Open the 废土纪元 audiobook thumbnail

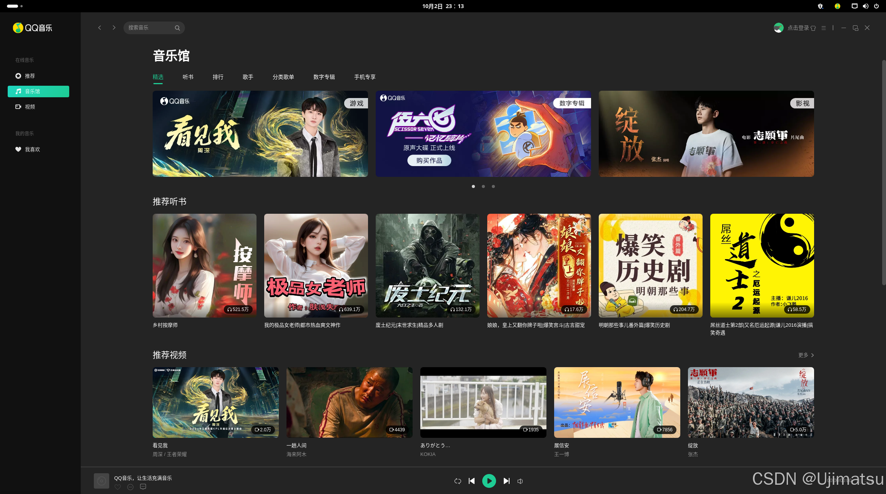(427, 265)
